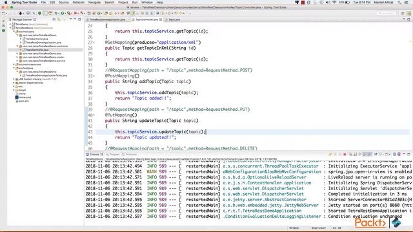Select HelloController.java in Package Explorer
Screen dimensions: 413x232
[x=35, y=39]
